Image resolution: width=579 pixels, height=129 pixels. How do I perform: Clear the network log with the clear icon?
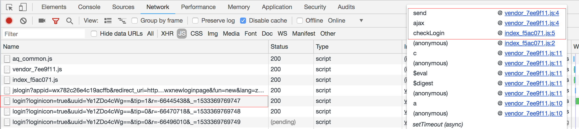click(x=23, y=21)
